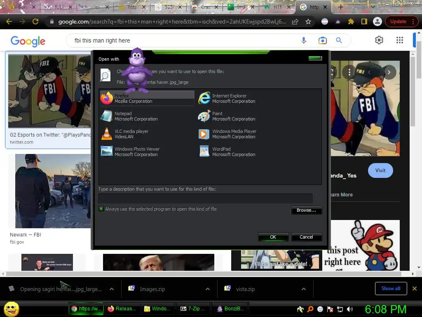Open the 'Windo...' folder taskbar button
This screenshot has height=317, width=422.
tap(158, 309)
